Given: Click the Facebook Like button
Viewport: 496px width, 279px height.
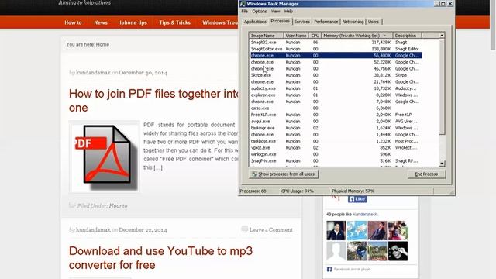Looking at the screenshot, I should (357, 198).
